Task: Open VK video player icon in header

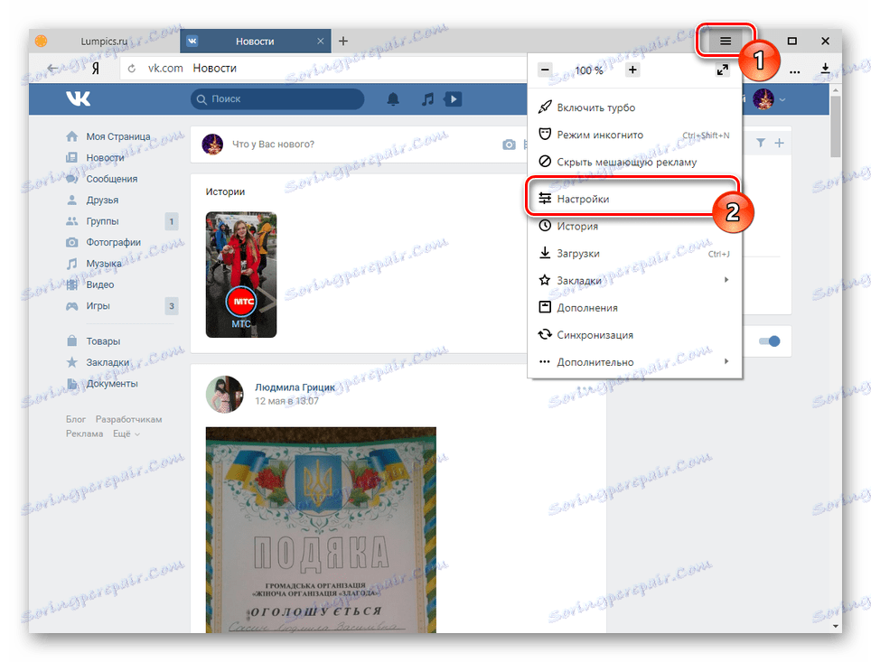Action: [x=454, y=99]
